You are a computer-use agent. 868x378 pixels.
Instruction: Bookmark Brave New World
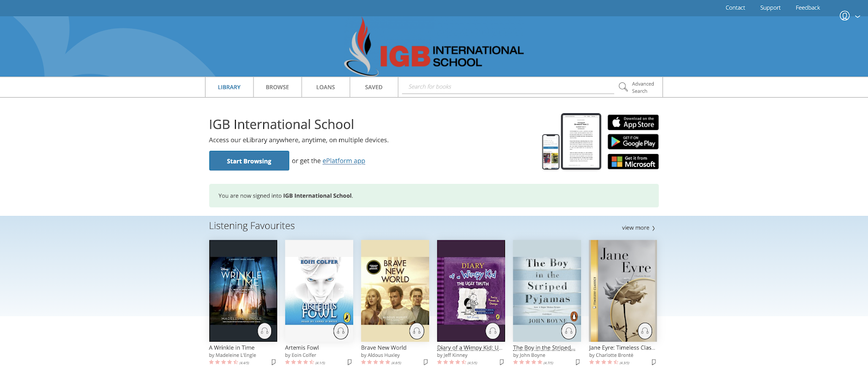click(x=425, y=362)
